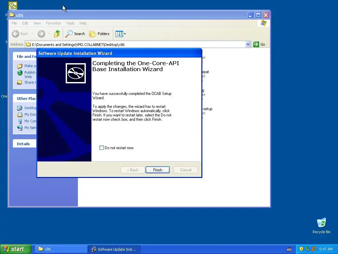
Task: Click the CD disc icon in wizard
Action: pos(76,73)
